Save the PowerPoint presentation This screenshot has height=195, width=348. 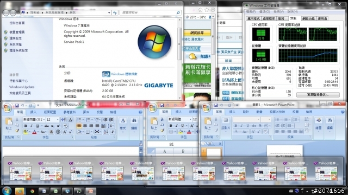216,106
